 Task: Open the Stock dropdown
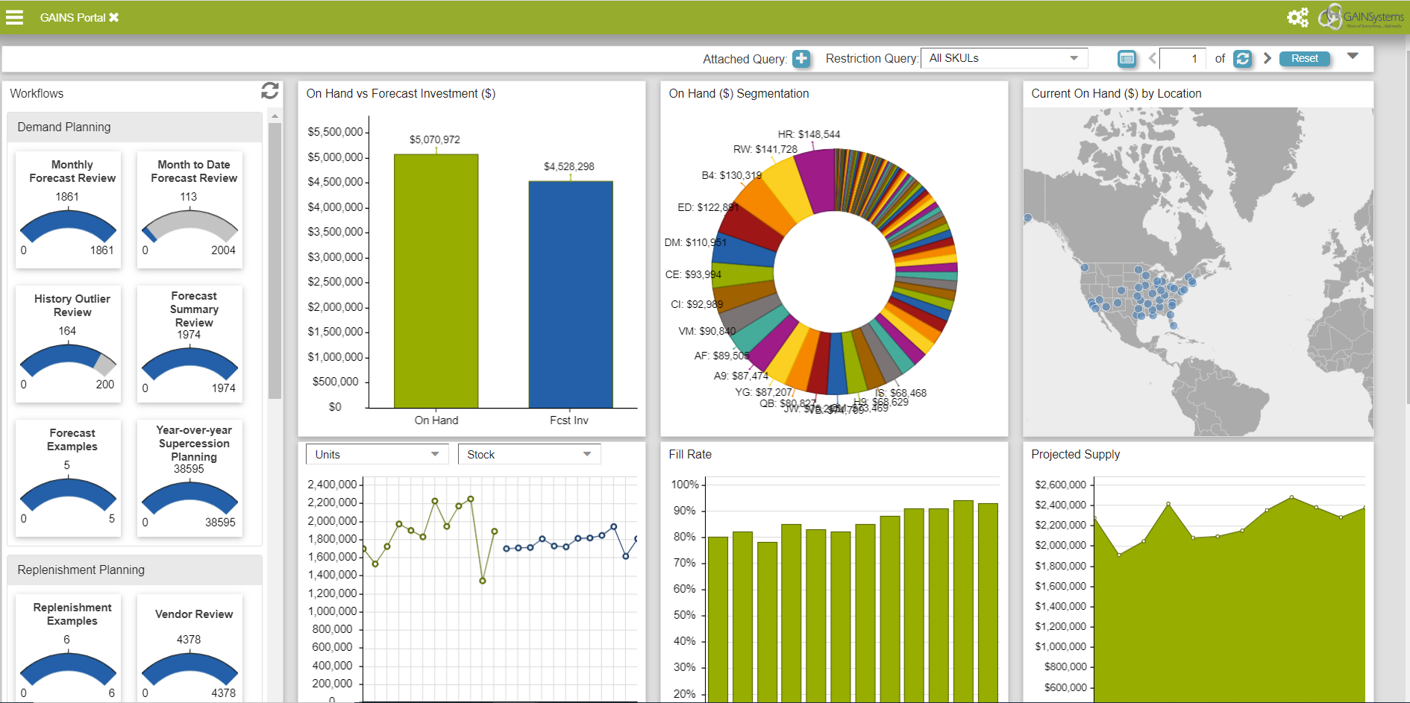click(x=529, y=455)
